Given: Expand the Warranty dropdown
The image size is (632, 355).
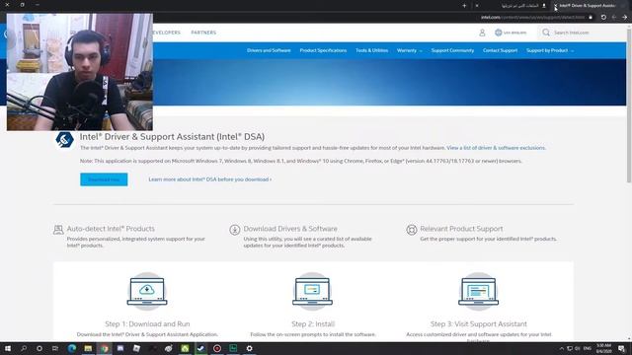Looking at the screenshot, I should point(410,50).
